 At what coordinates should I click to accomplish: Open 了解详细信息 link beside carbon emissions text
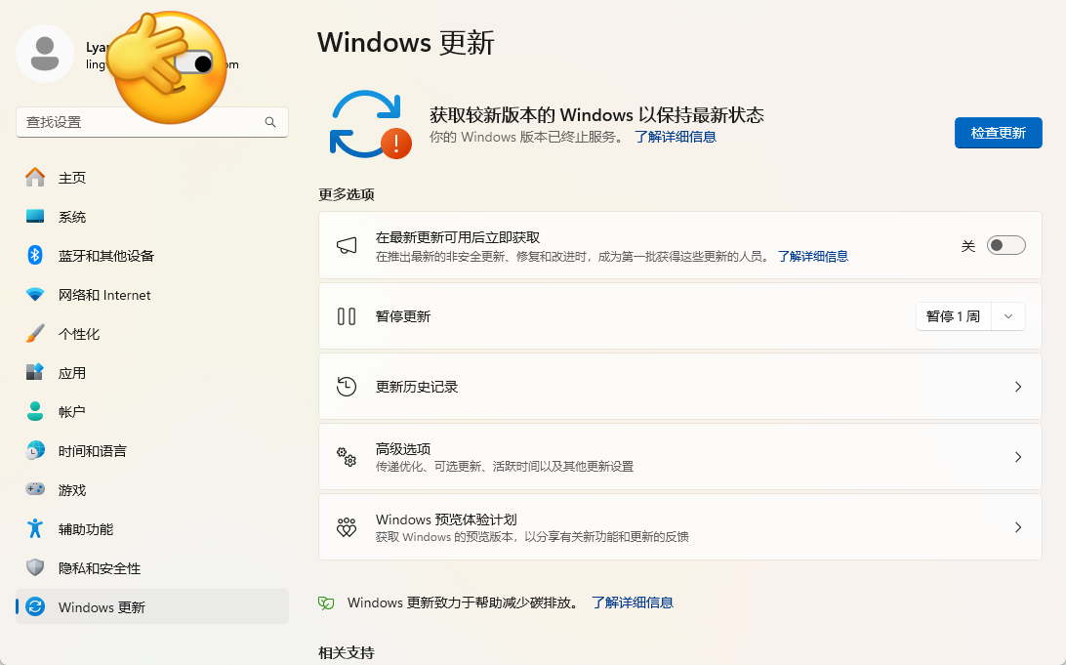632,603
